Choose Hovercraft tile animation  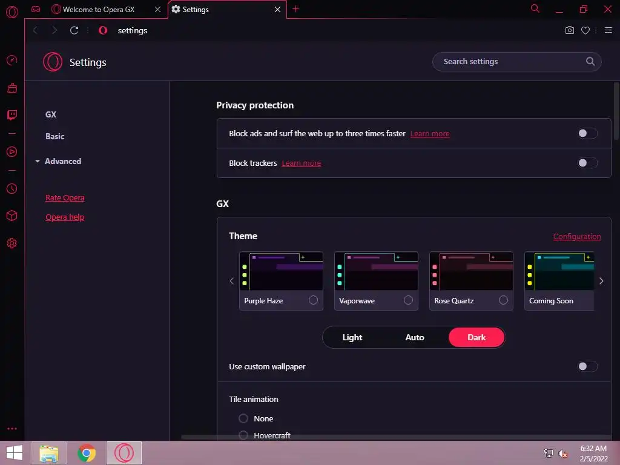point(243,435)
